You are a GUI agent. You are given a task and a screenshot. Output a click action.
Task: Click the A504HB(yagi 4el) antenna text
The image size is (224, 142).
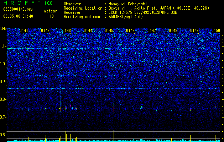[x=126, y=17]
